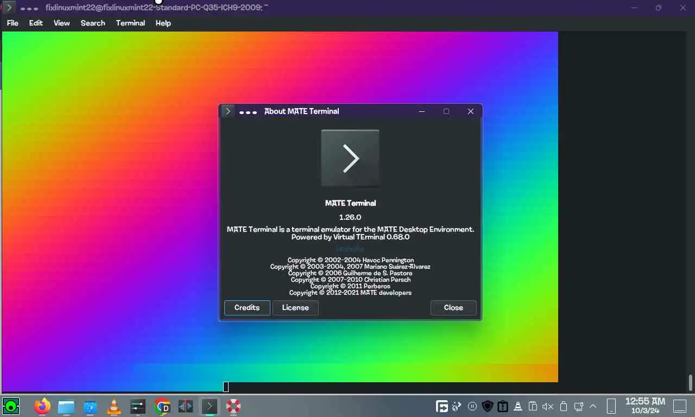This screenshot has width=695, height=417.
Task: Open the red lifebuoy help icon in taskbar
Action: (x=233, y=406)
